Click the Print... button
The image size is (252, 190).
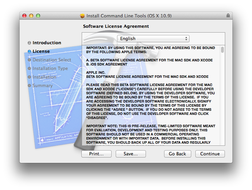pyautogui.click(x=96, y=154)
